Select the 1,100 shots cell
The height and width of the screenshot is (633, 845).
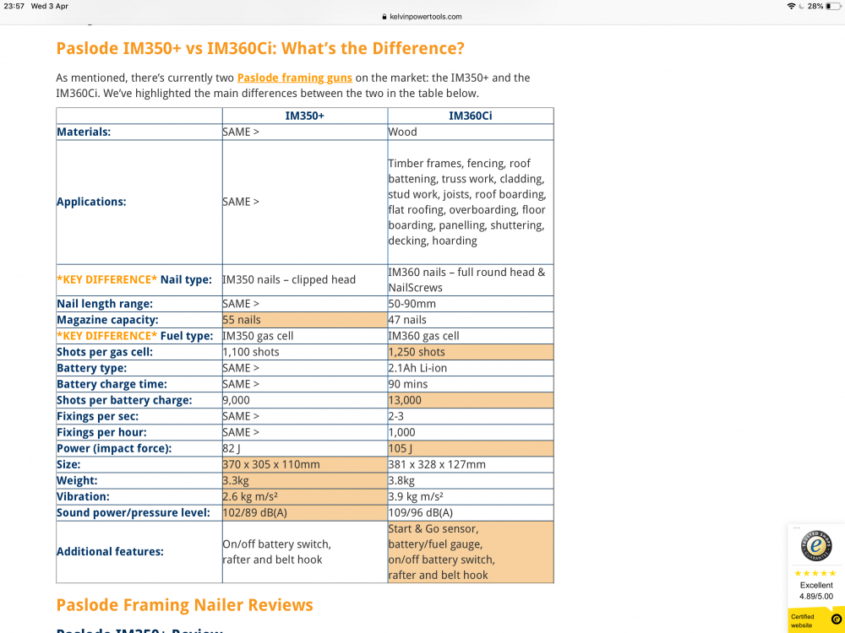pos(304,352)
